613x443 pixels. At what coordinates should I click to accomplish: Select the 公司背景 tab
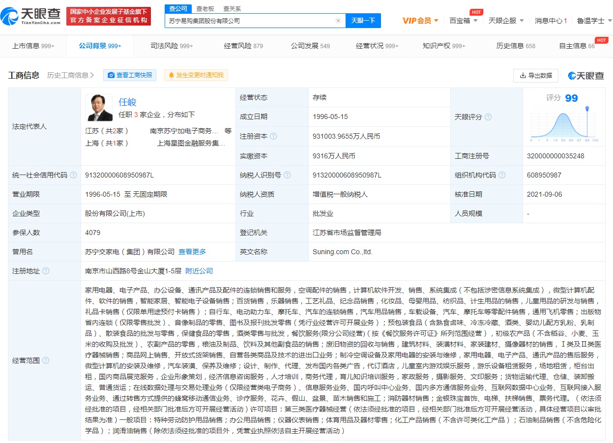point(100,46)
